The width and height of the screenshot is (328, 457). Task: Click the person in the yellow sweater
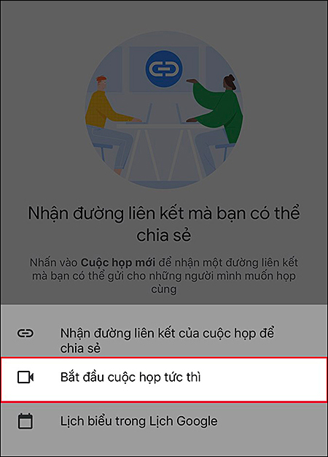point(112,124)
